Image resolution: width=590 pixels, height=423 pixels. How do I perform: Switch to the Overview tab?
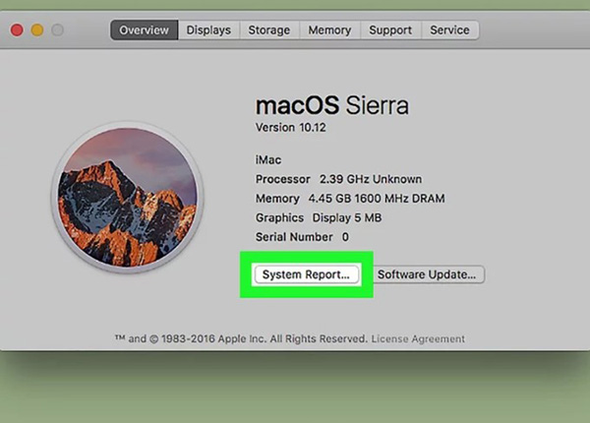pyautogui.click(x=145, y=30)
